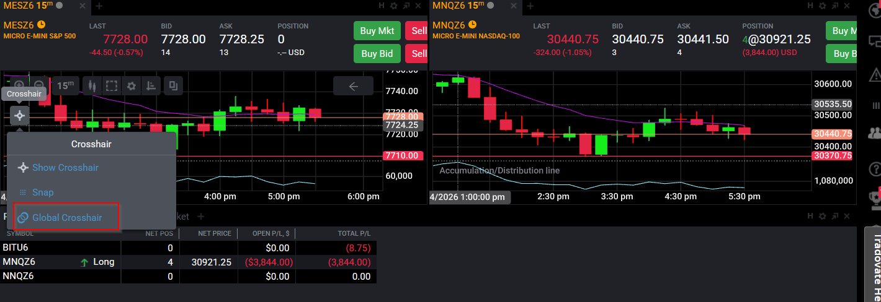Click the clock icon beside MESZ6 symbol

pyautogui.click(x=42, y=25)
